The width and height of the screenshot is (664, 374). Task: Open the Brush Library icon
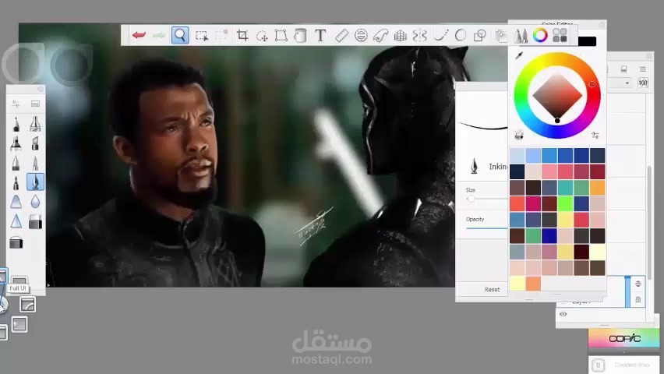(35, 104)
